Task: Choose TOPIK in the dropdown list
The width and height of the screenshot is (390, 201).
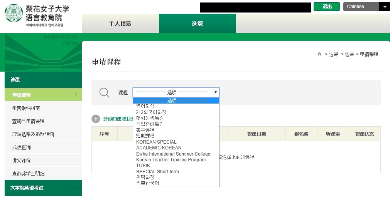Action: (176, 166)
